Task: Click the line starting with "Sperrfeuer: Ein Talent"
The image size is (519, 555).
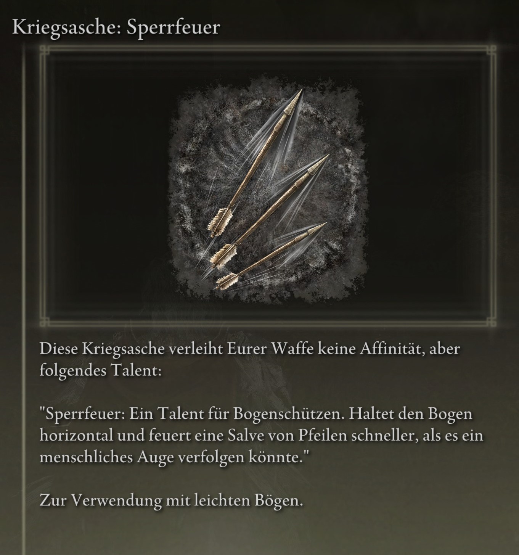Action: [256, 414]
